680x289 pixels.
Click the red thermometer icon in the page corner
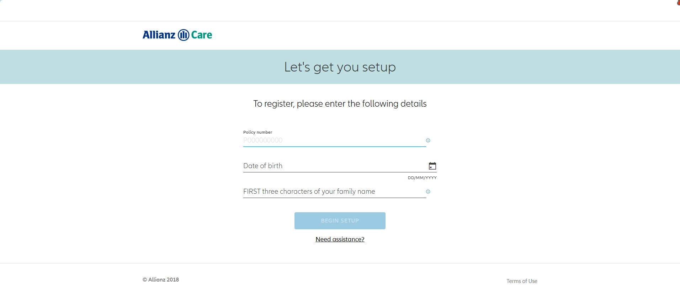pos(678,2)
